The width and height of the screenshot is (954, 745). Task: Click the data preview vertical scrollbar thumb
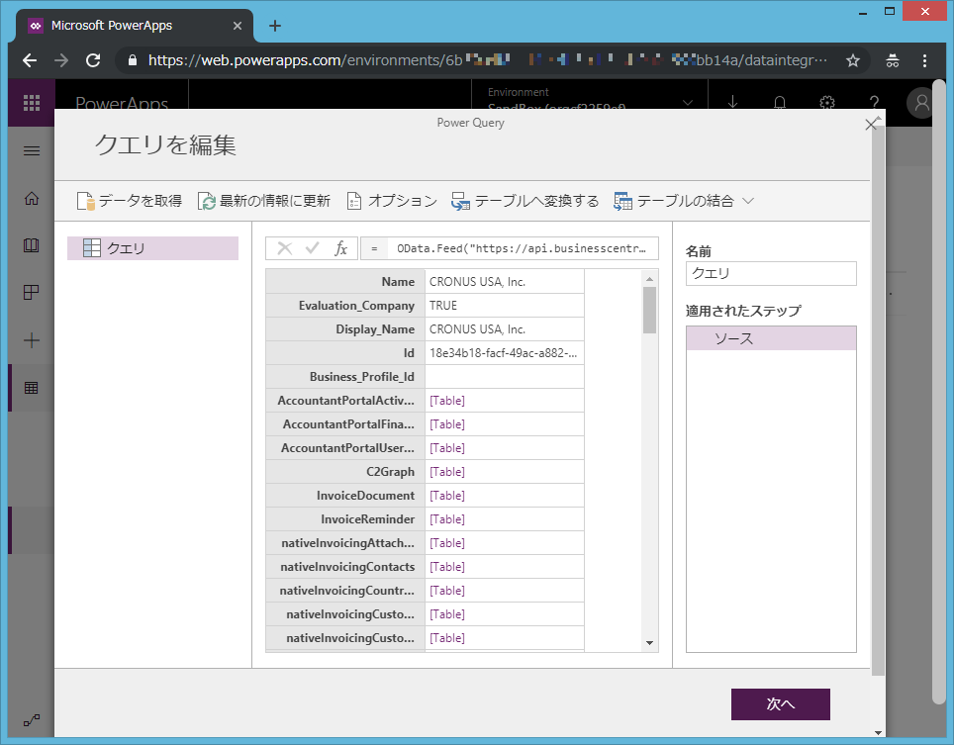[649, 310]
